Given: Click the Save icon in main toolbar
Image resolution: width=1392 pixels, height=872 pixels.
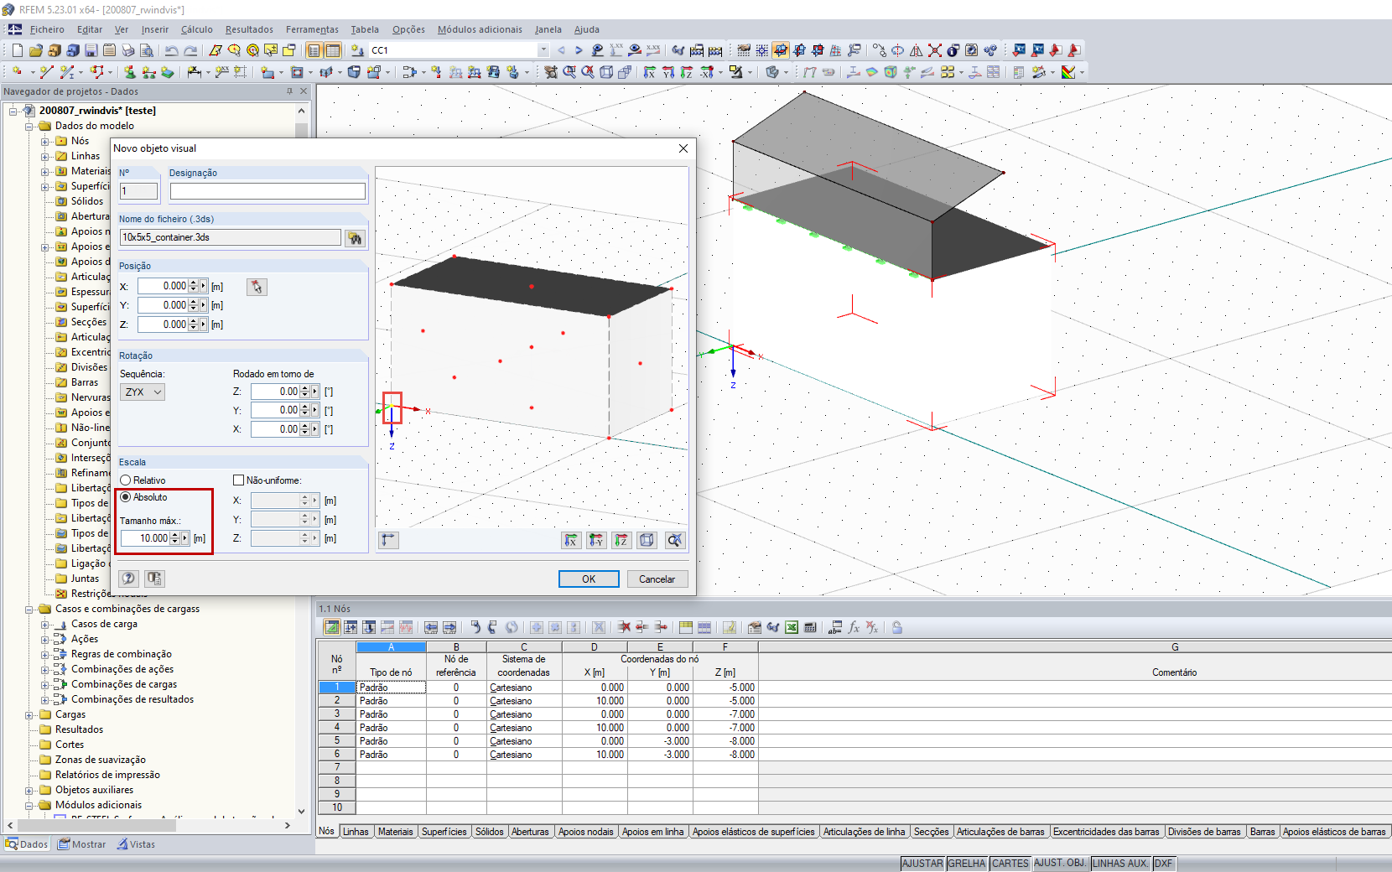Looking at the screenshot, I should (91, 50).
